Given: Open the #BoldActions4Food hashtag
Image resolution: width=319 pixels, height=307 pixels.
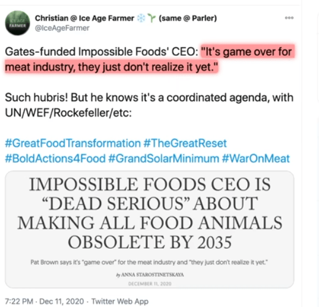Looking at the screenshot, I should (55, 159).
